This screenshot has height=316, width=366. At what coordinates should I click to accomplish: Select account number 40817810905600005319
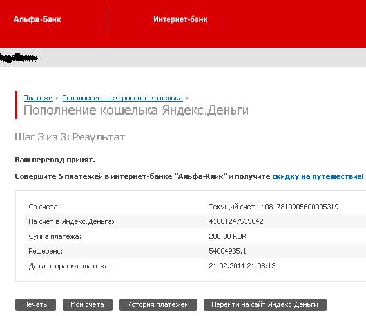(x=300, y=207)
